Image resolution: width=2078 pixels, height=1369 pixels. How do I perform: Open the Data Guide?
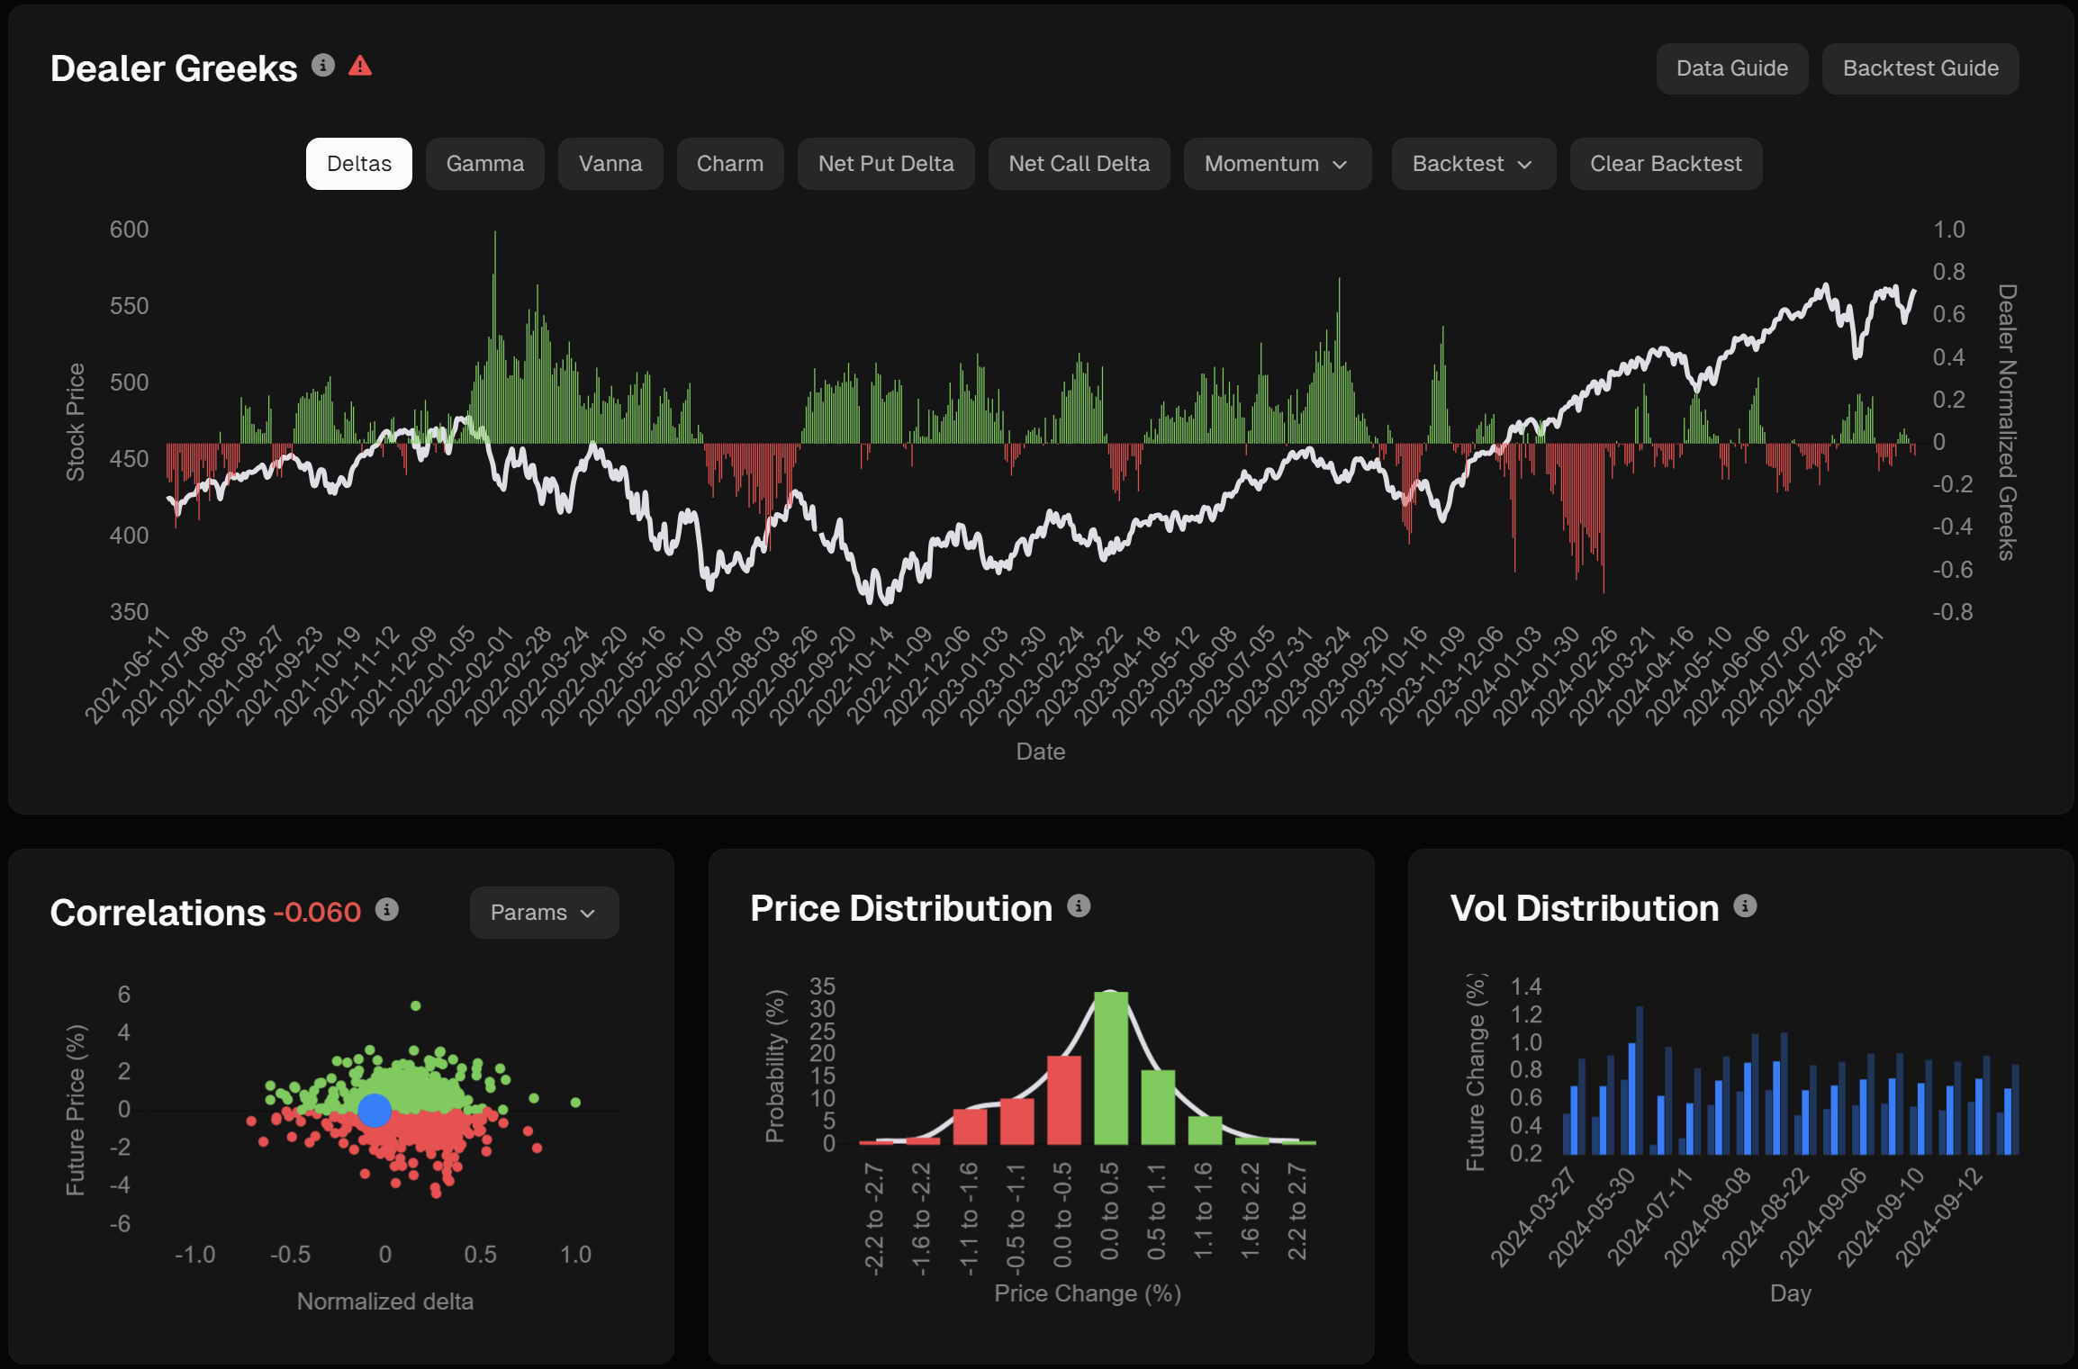click(1731, 68)
